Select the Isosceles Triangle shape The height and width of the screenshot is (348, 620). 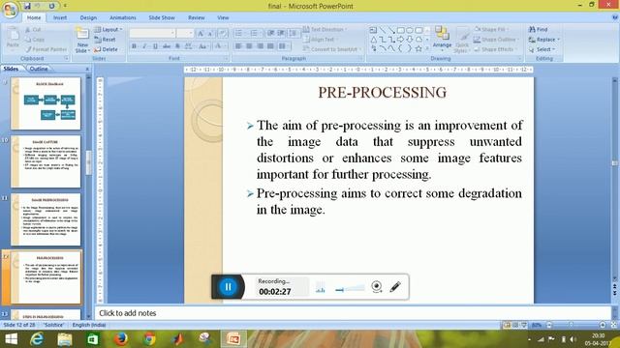pos(373,39)
